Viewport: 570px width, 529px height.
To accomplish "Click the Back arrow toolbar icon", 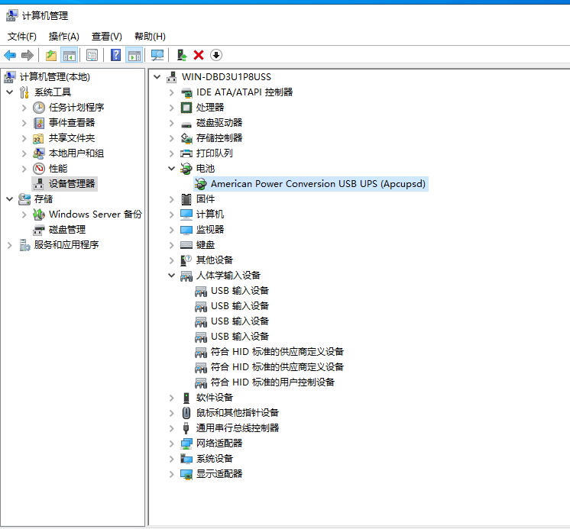I will click(10, 55).
